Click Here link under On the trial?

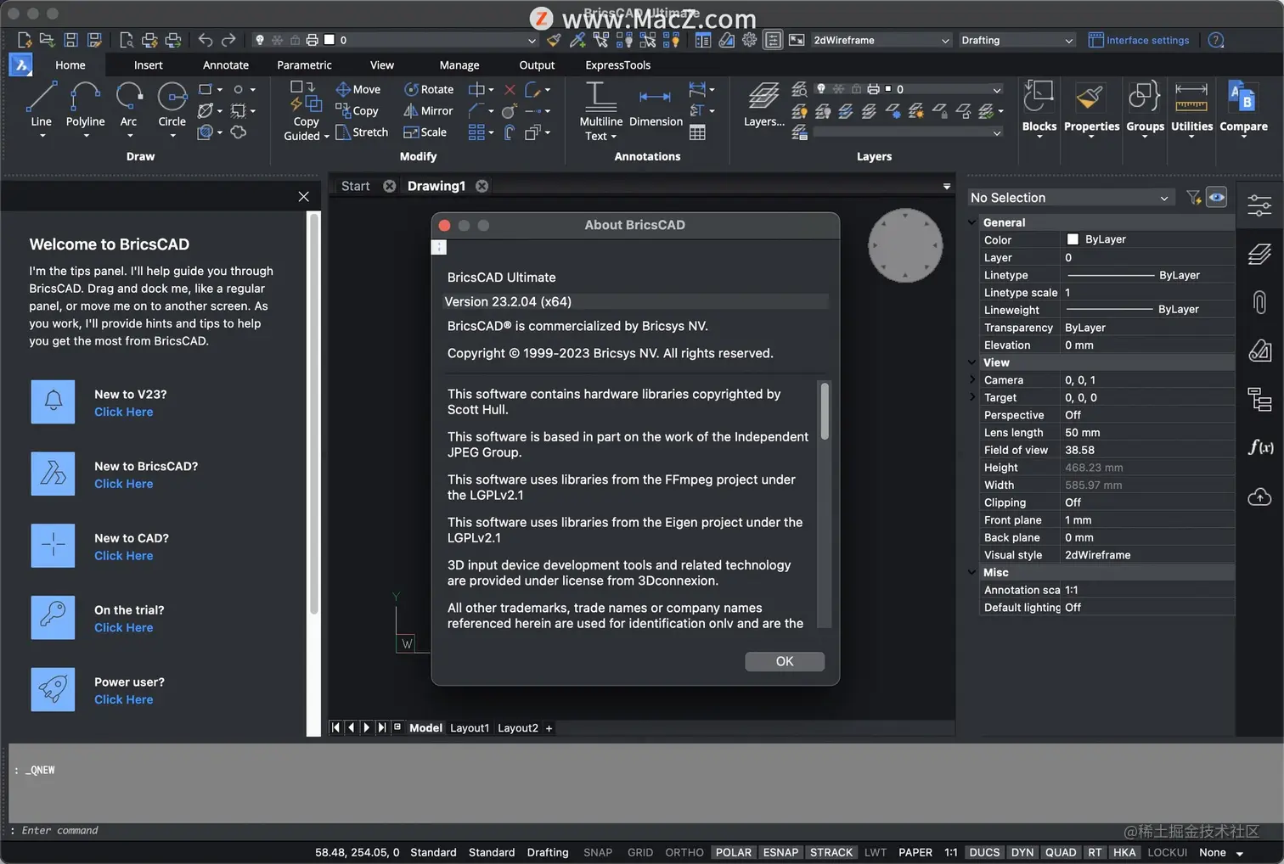[124, 627]
